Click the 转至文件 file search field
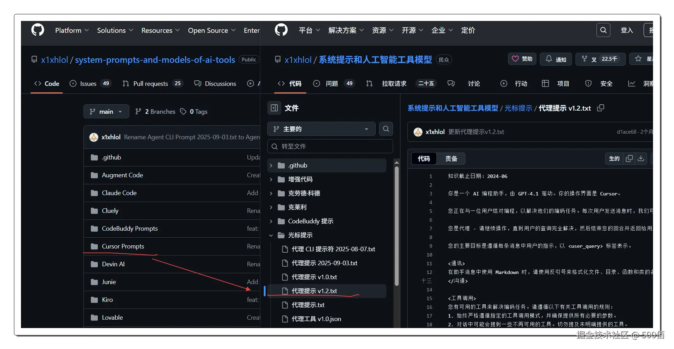The height and width of the screenshot is (349, 674). click(x=330, y=146)
